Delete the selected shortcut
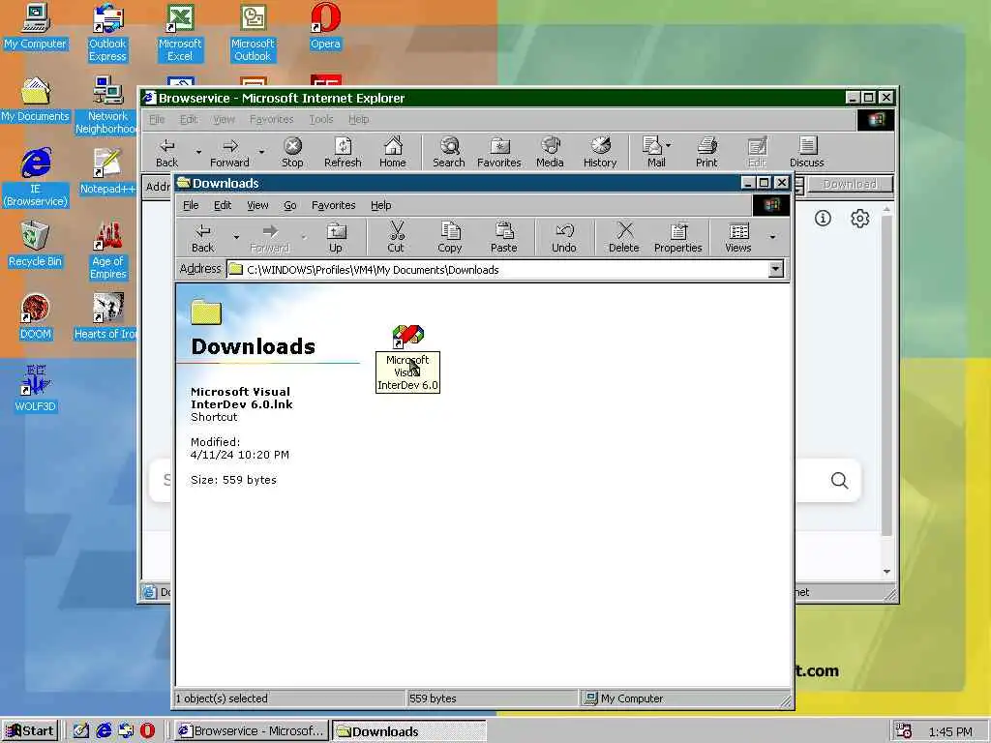 pos(624,238)
